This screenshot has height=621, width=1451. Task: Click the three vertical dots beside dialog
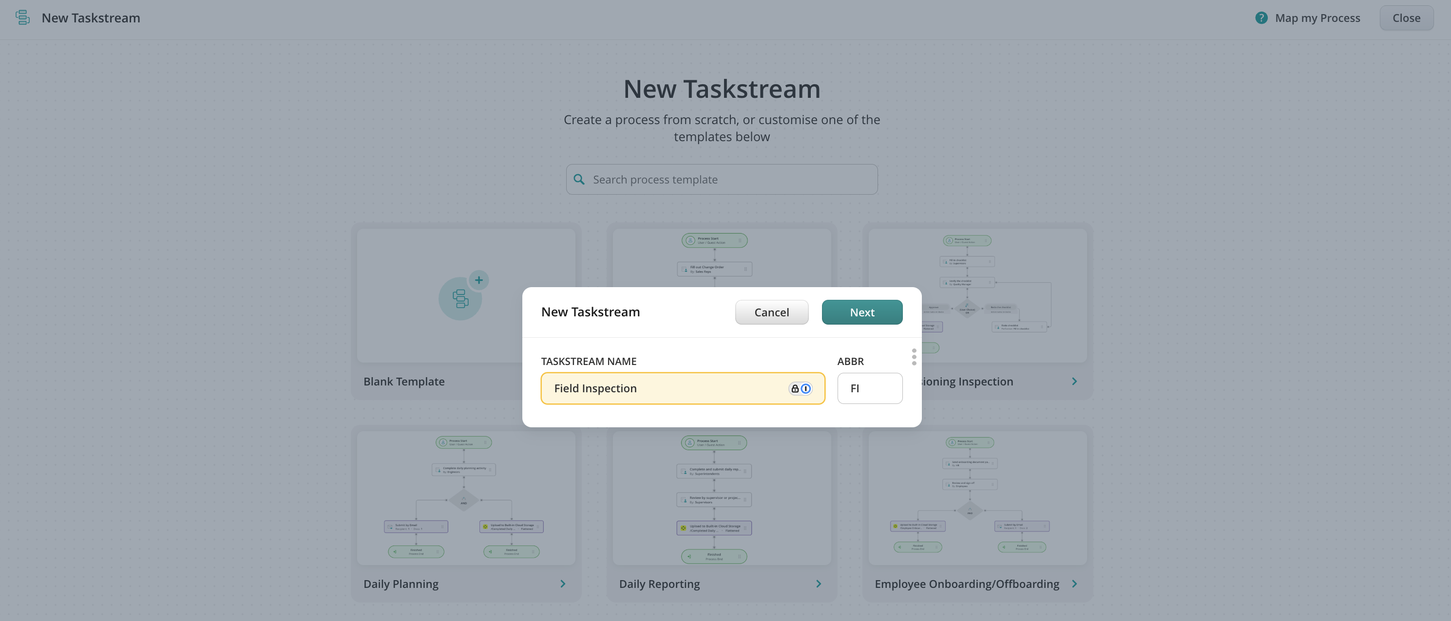click(914, 357)
